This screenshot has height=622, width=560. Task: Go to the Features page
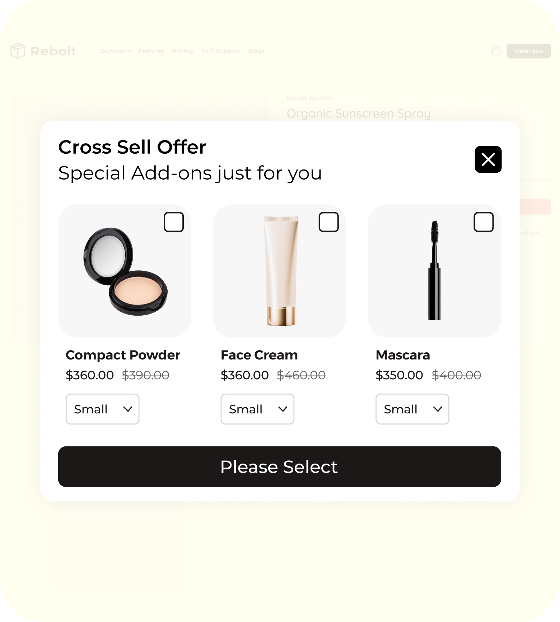151,51
